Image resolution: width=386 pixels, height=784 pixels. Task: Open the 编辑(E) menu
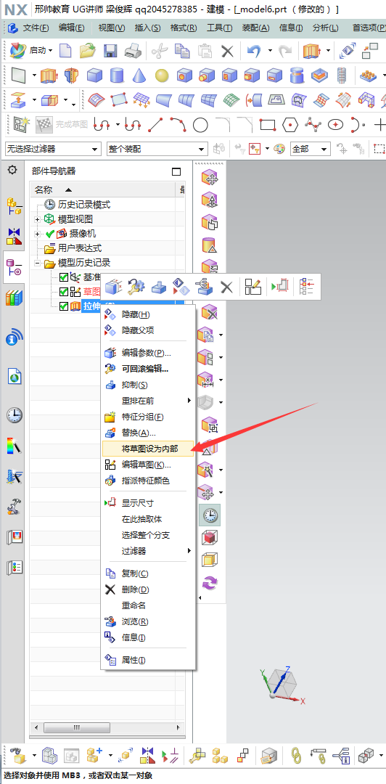72,28
